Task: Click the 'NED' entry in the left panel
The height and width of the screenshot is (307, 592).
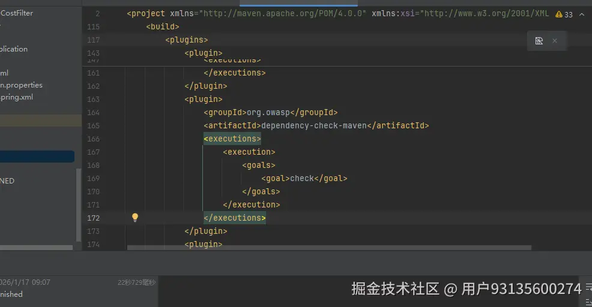Action: [x=7, y=180]
